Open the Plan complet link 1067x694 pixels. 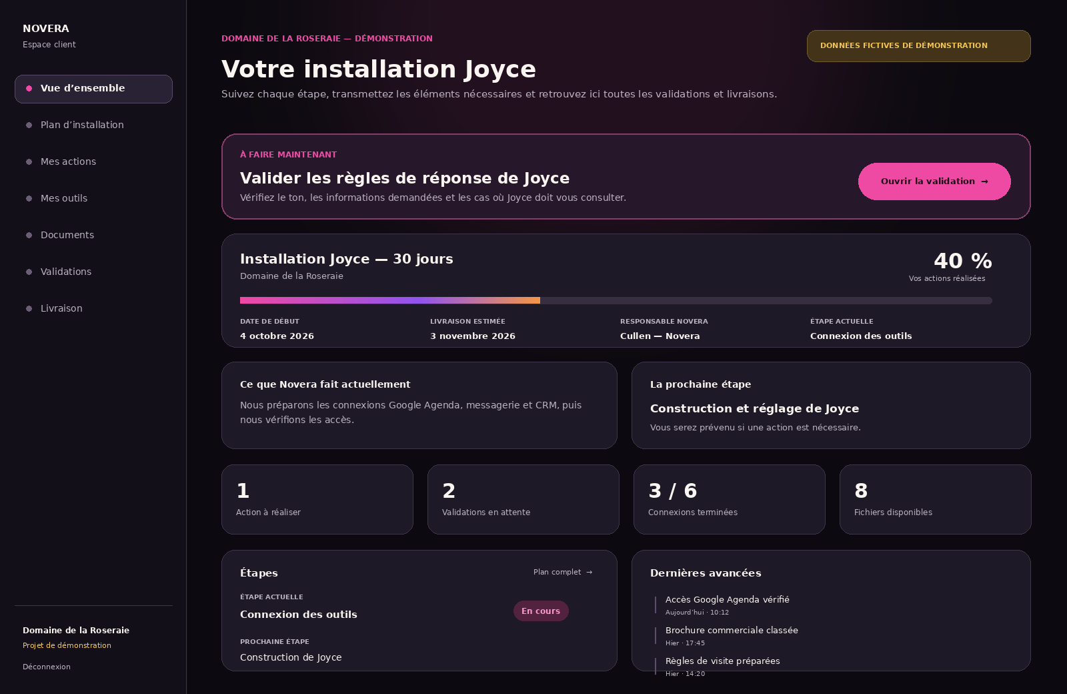(563, 573)
